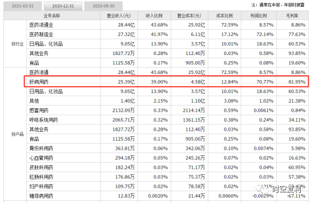Click the 81.95% gross margin cell
Image resolution: width=311 pixels, height=203 pixels.
[x=297, y=82]
